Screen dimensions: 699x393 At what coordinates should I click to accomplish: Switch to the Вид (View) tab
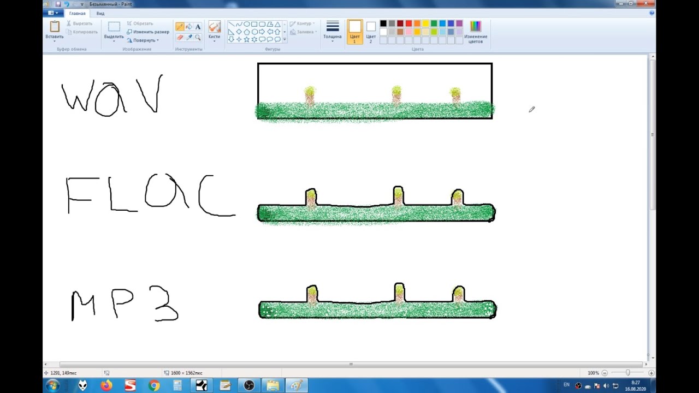pyautogui.click(x=100, y=13)
